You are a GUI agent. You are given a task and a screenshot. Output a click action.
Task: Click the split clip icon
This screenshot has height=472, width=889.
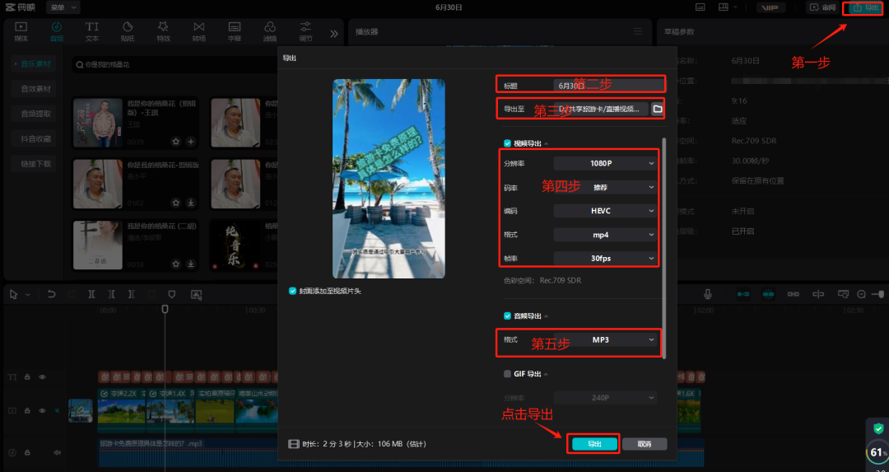(91, 294)
